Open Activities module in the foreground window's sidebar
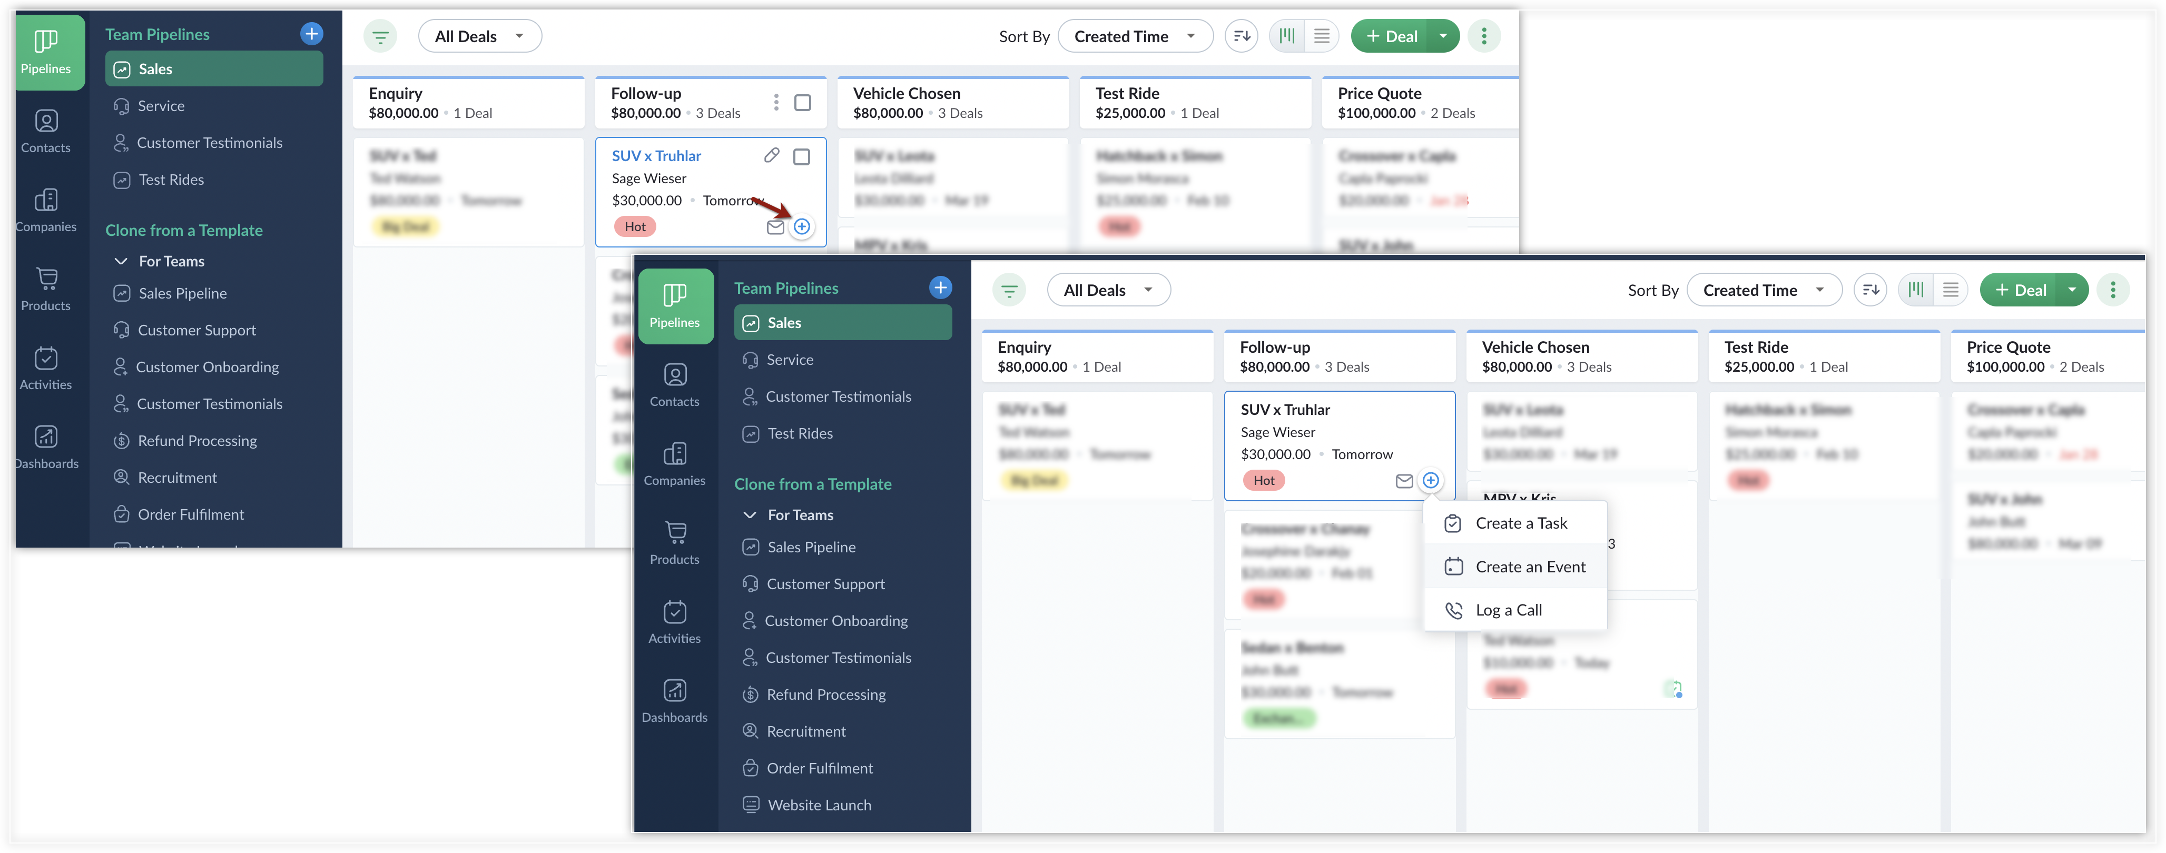 (x=674, y=622)
